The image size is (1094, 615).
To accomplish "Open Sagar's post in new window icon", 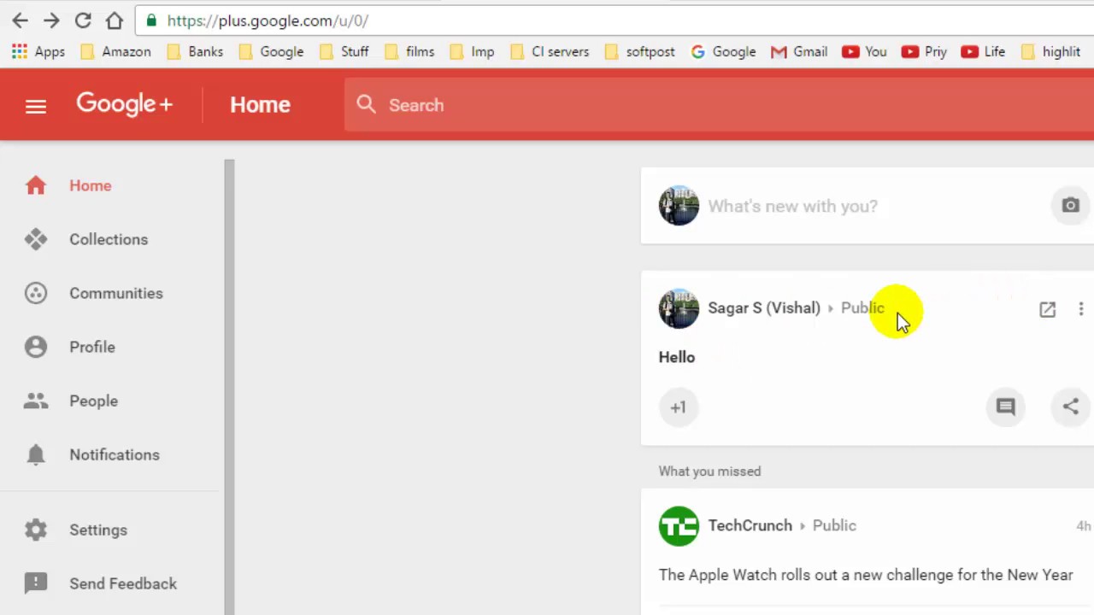I will (x=1047, y=309).
